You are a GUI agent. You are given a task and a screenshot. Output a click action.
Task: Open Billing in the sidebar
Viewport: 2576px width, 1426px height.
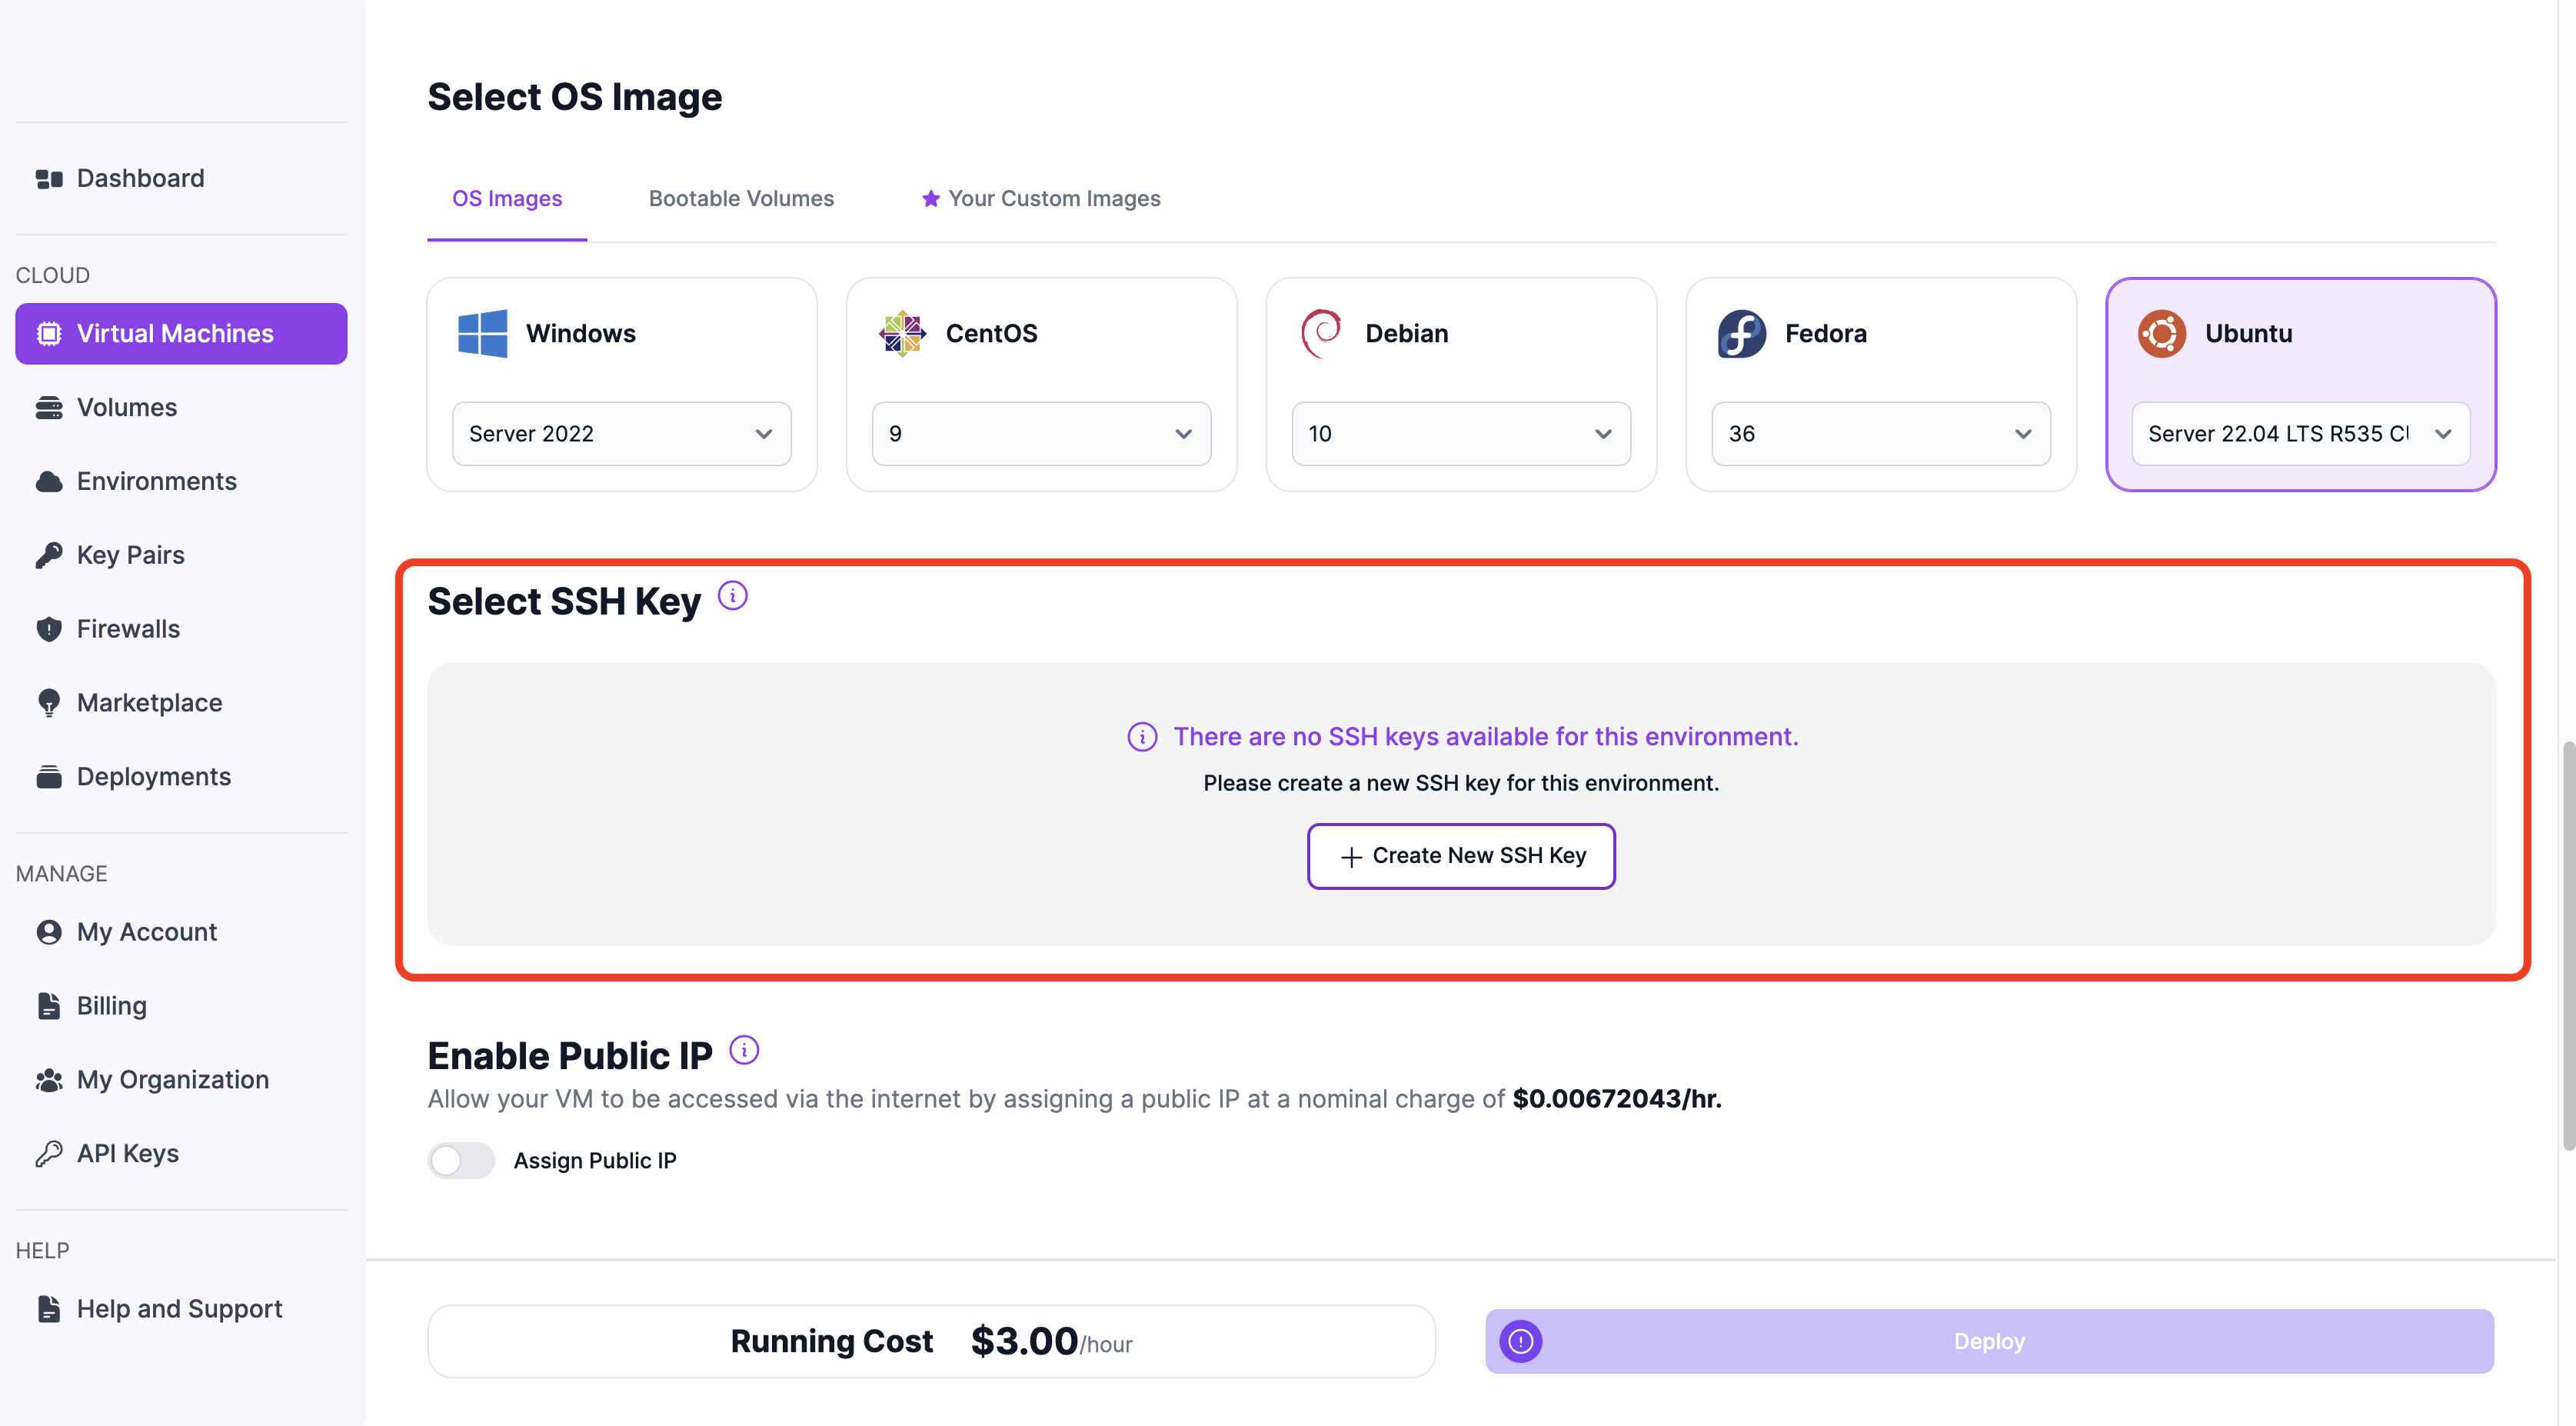coord(111,1006)
